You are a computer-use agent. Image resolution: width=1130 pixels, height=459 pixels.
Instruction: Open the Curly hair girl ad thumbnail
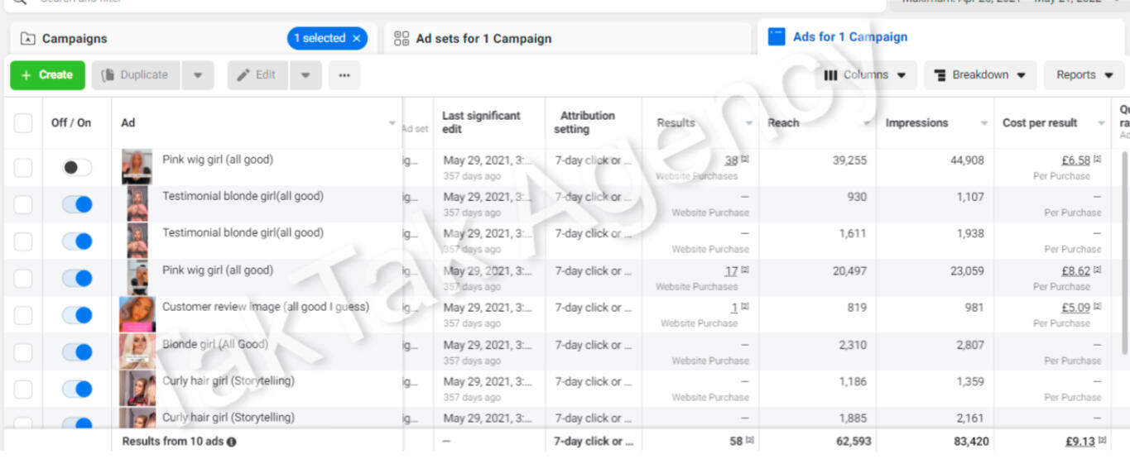coord(137,388)
